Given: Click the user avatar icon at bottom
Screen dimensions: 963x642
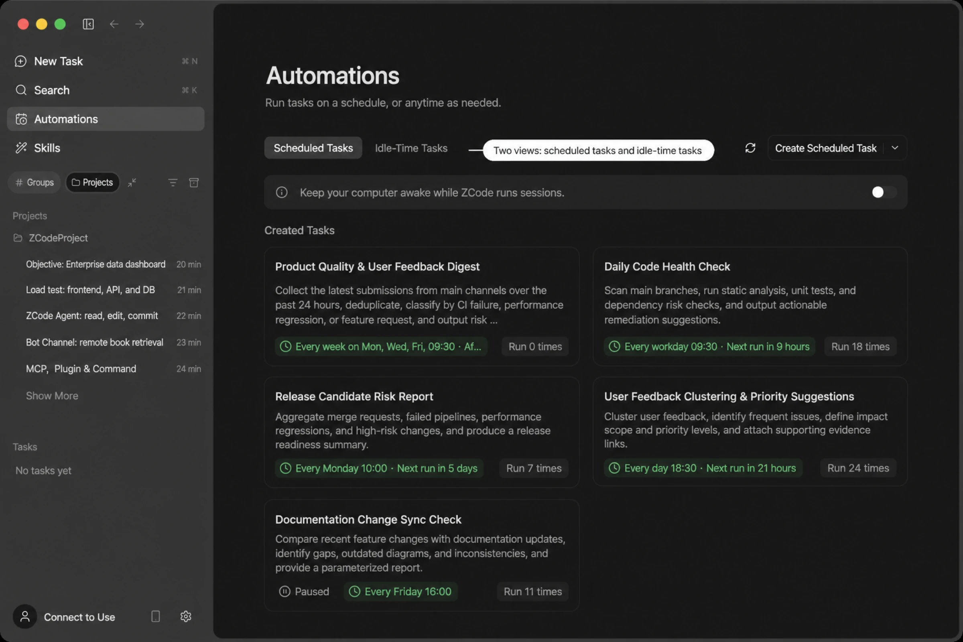Looking at the screenshot, I should click(24, 617).
